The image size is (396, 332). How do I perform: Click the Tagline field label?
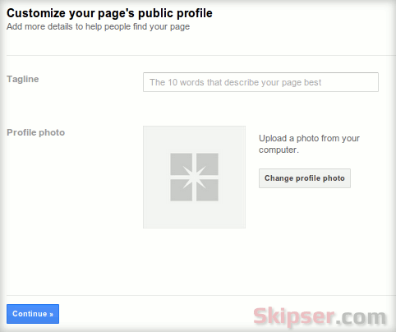23,79
